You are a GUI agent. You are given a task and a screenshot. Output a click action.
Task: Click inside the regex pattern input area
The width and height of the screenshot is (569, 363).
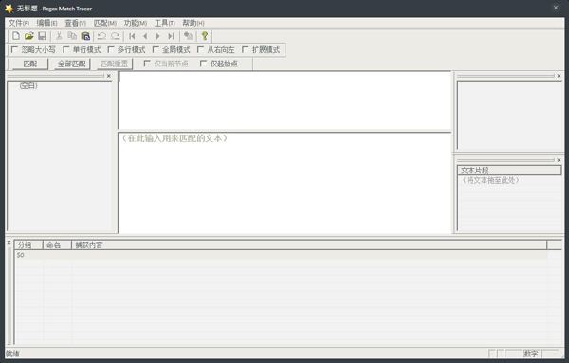tap(284, 100)
